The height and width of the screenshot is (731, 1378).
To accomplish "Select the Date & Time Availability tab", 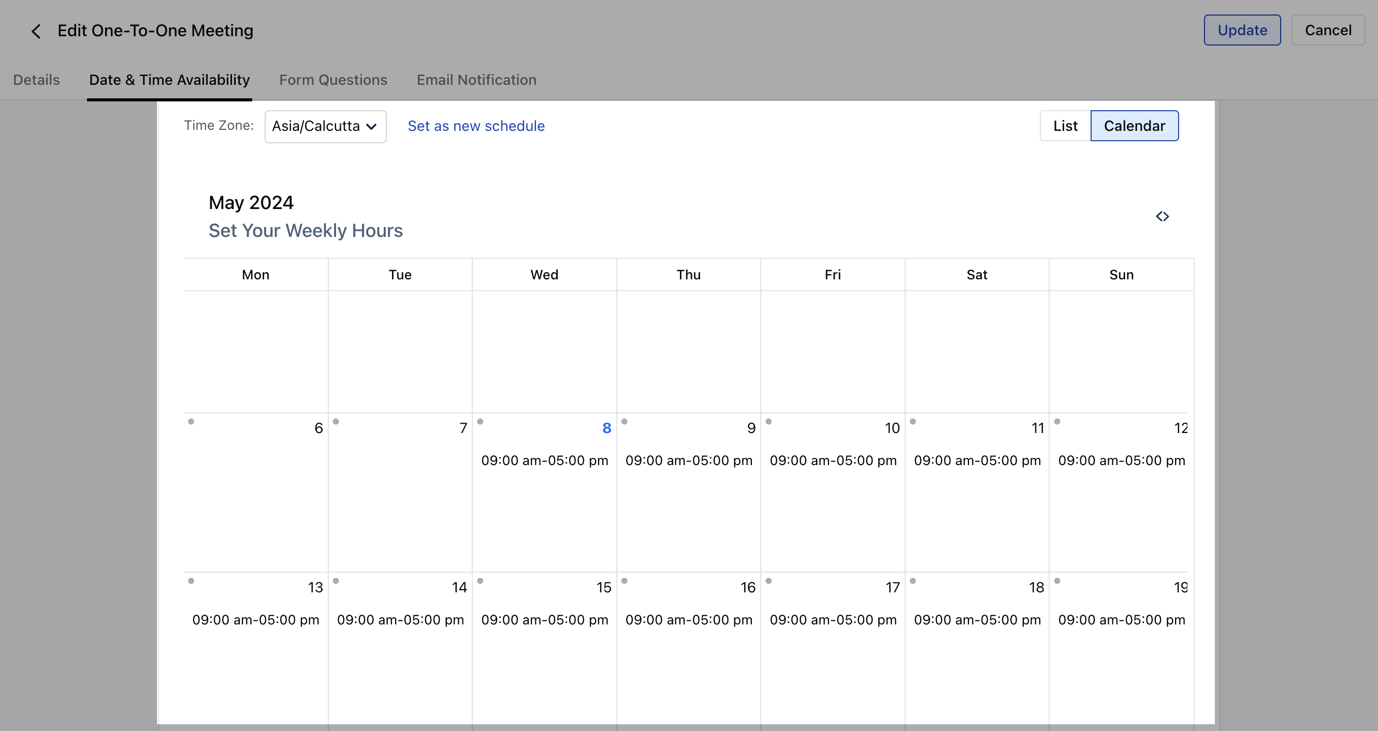I will pyautogui.click(x=169, y=80).
